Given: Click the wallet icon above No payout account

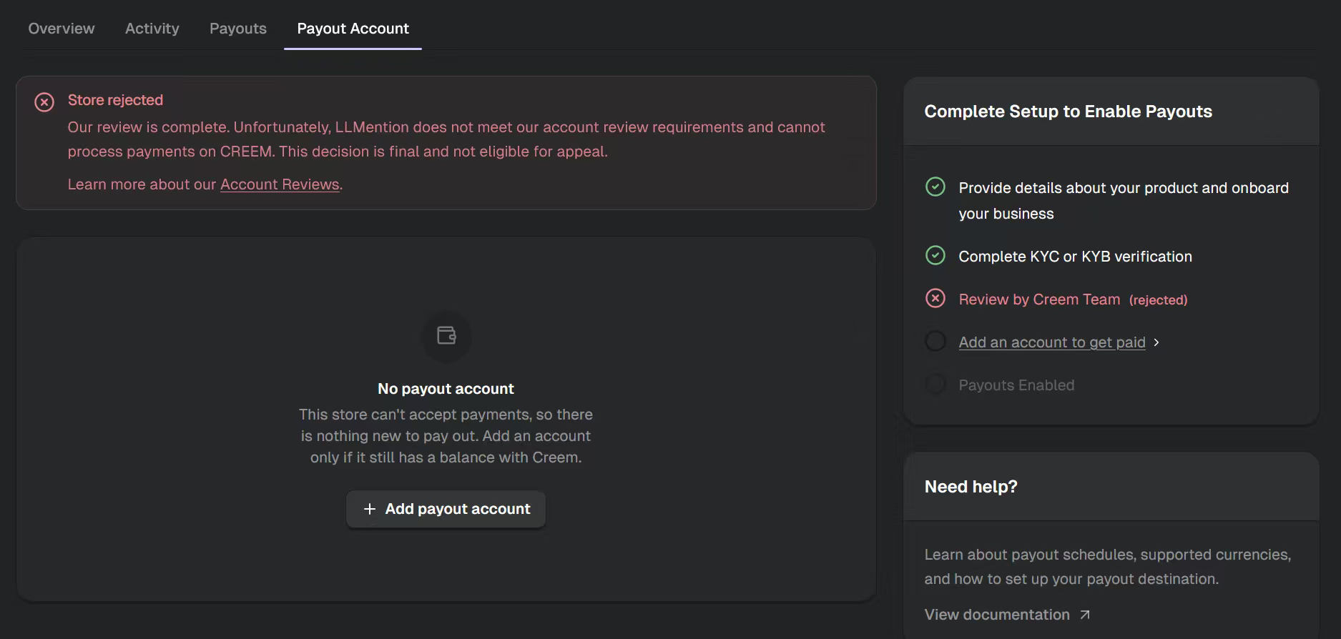Looking at the screenshot, I should [446, 335].
